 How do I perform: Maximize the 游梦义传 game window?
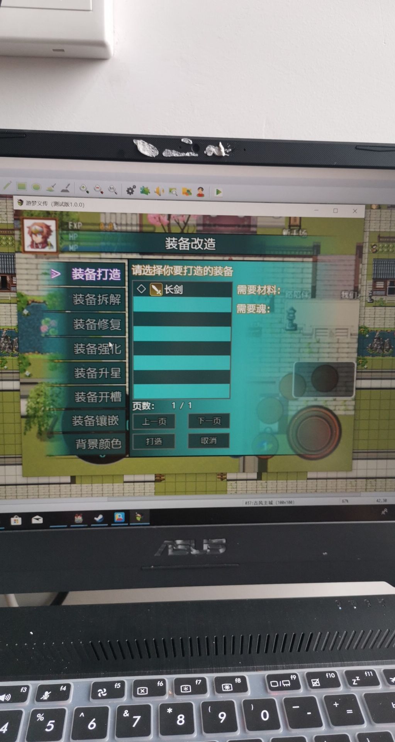point(336,211)
